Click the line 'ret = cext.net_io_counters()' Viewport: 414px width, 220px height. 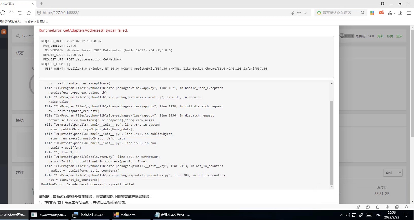tap(74, 180)
